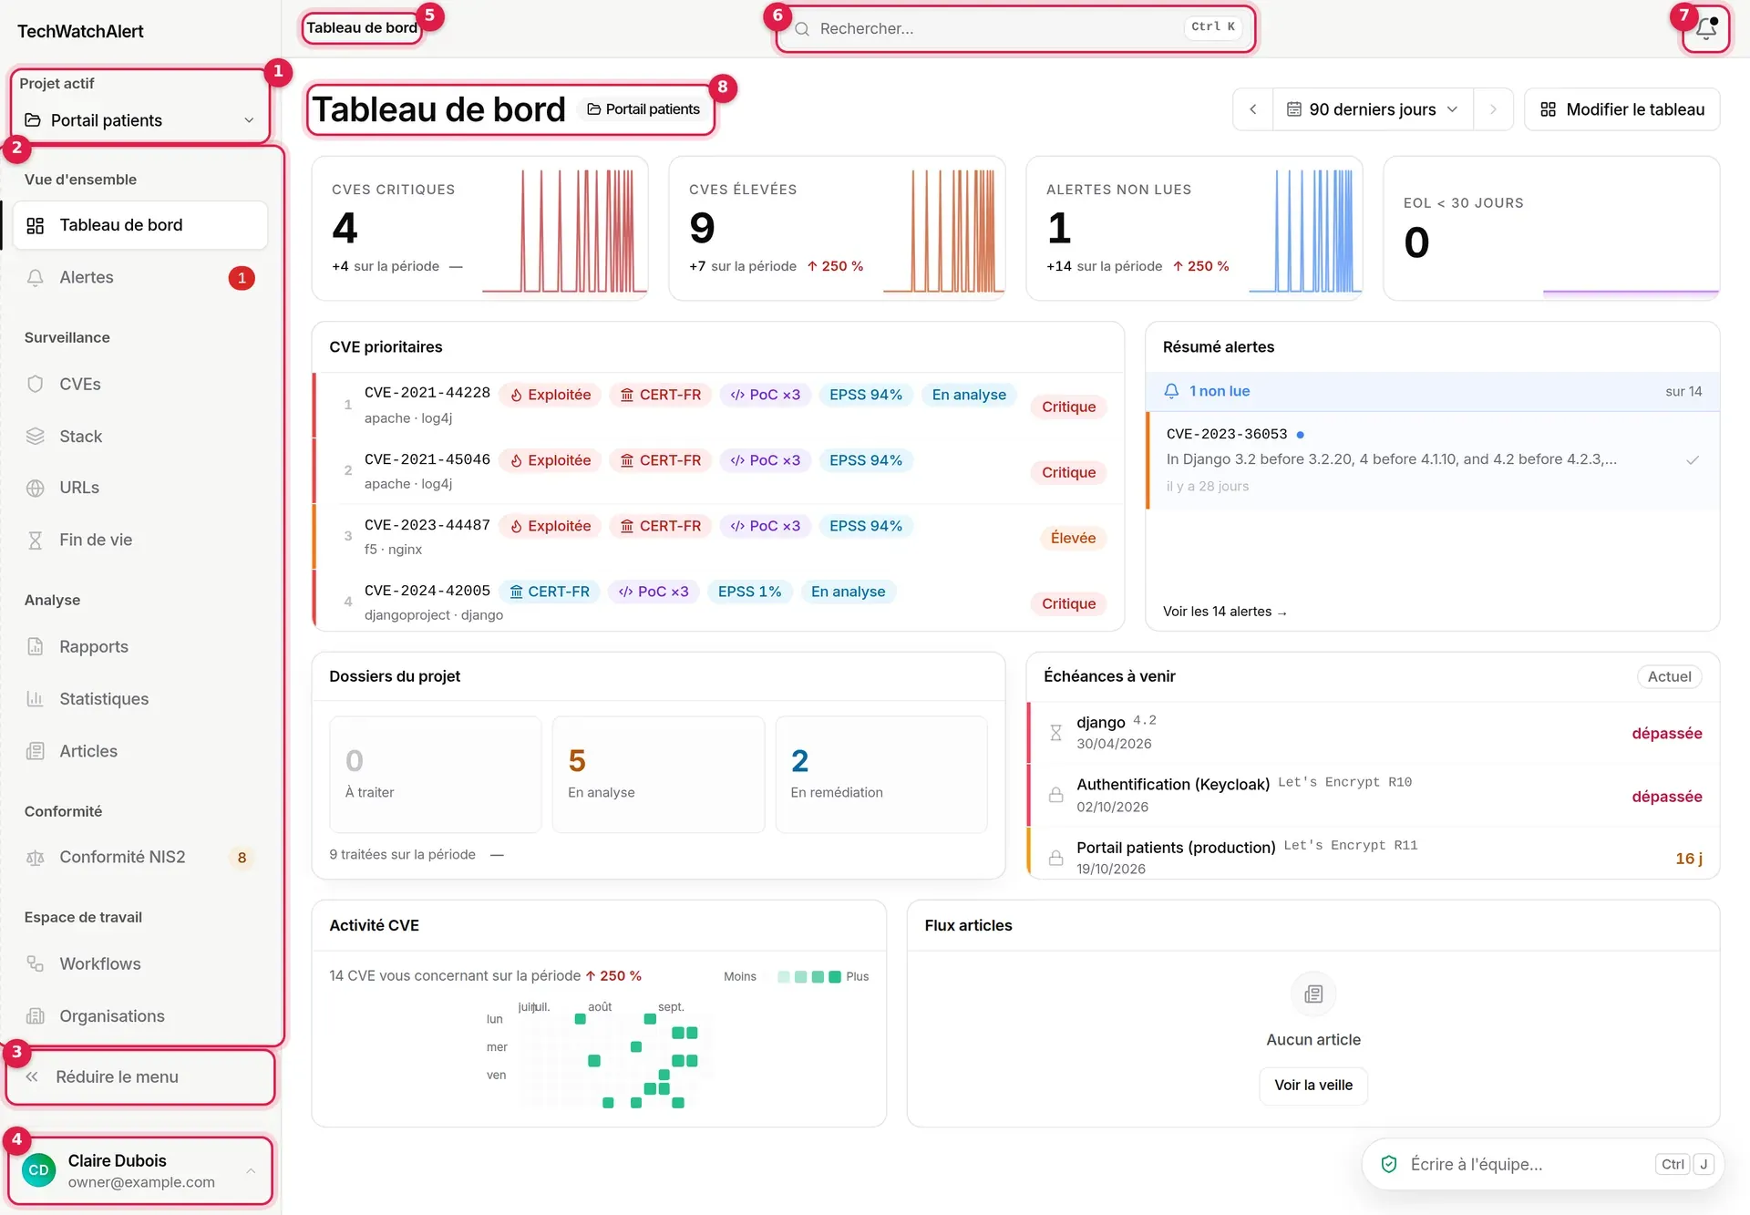Click the Fin de vie hourglass icon
This screenshot has height=1215, width=1750.
point(36,541)
